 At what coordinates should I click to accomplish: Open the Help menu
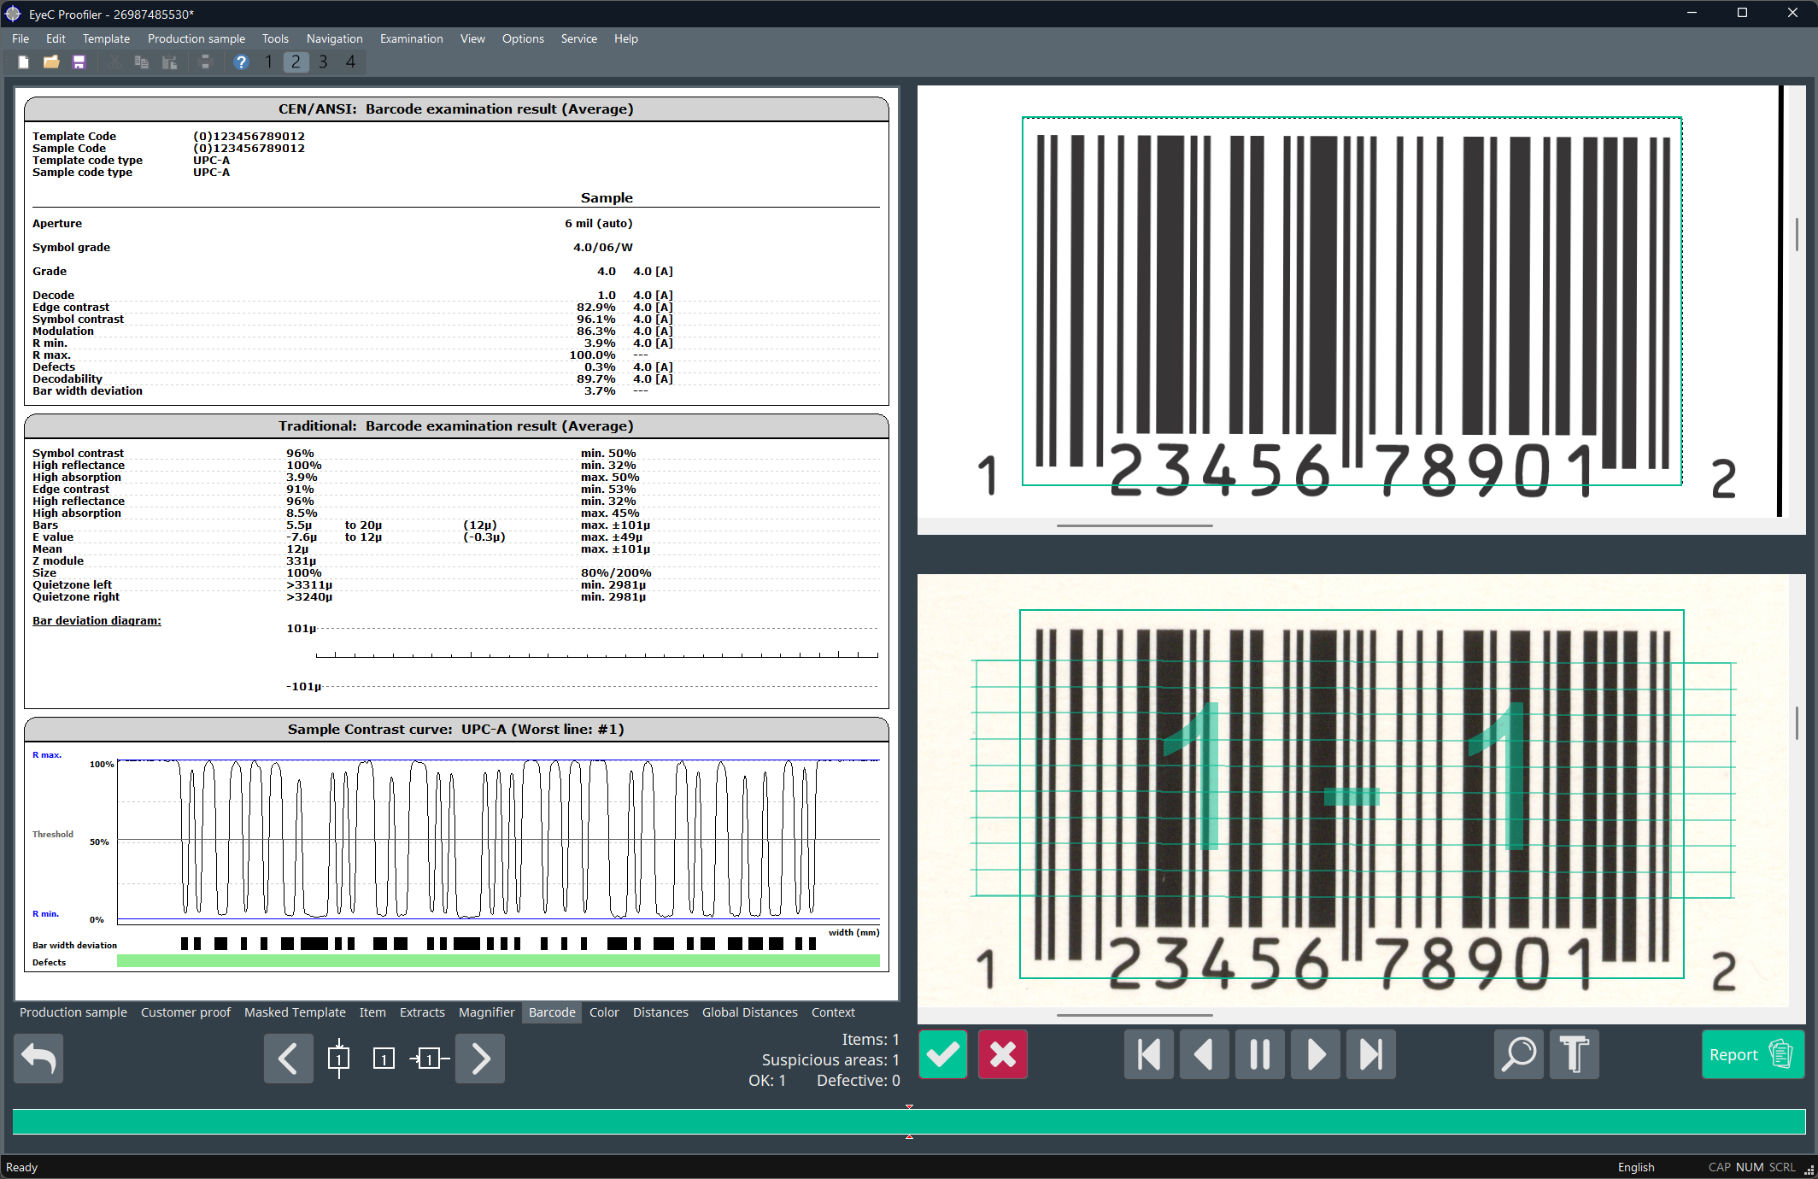tap(626, 38)
